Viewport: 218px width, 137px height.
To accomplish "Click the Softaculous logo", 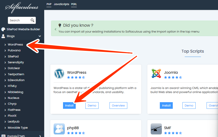I will click(22, 8).
